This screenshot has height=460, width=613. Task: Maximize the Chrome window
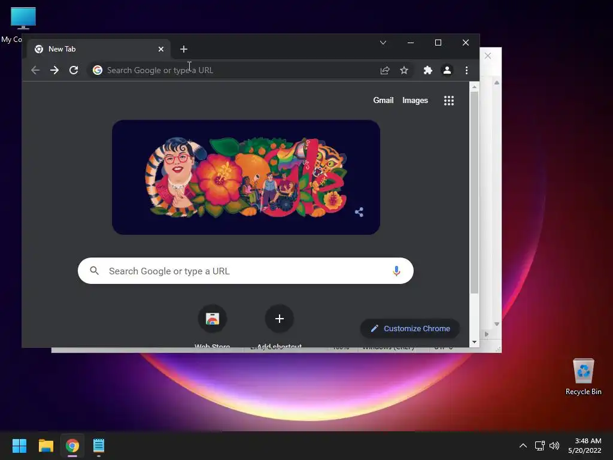[x=438, y=43]
